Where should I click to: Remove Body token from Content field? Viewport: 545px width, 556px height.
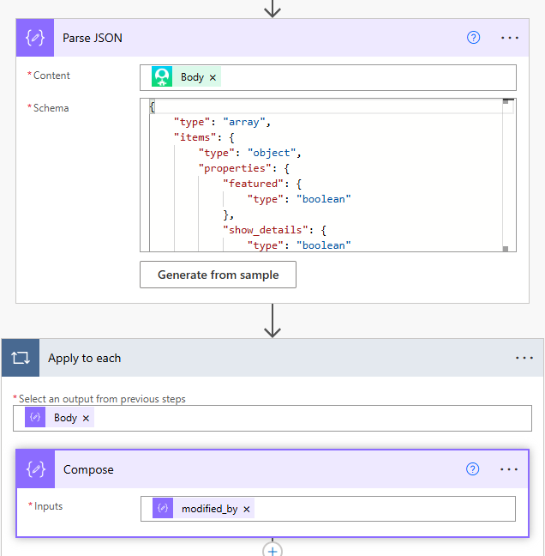pyautogui.click(x=213, y=77)
